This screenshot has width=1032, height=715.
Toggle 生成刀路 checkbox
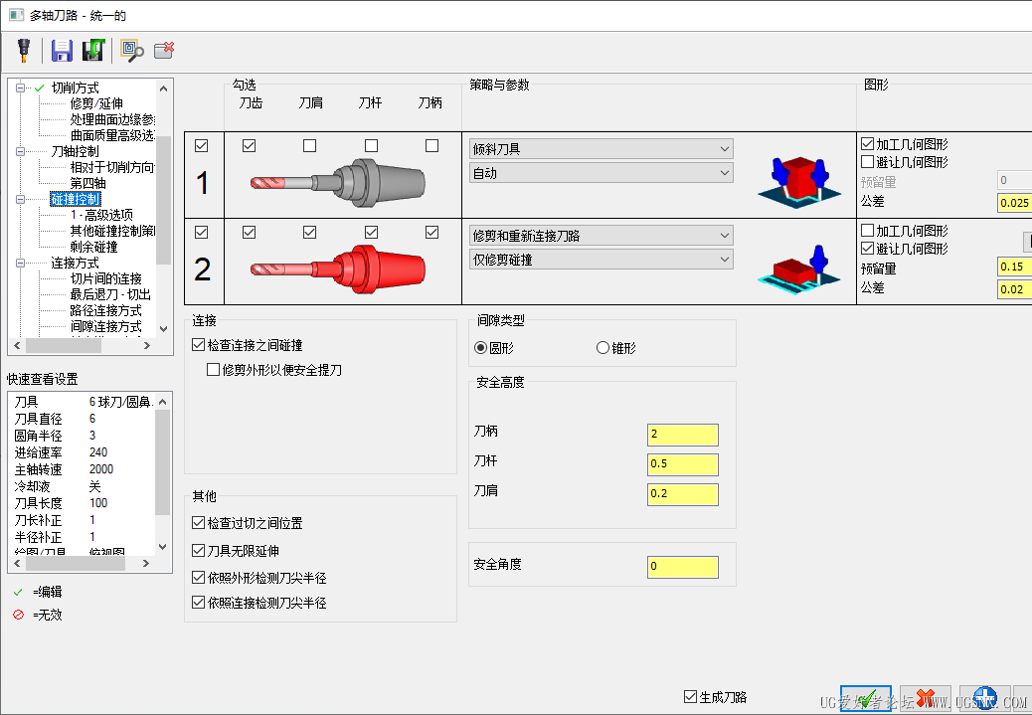click(x=690, y=696)
